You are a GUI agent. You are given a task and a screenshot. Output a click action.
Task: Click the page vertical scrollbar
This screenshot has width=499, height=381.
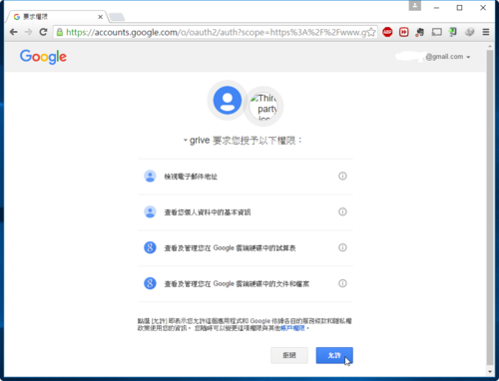point(490,206)
